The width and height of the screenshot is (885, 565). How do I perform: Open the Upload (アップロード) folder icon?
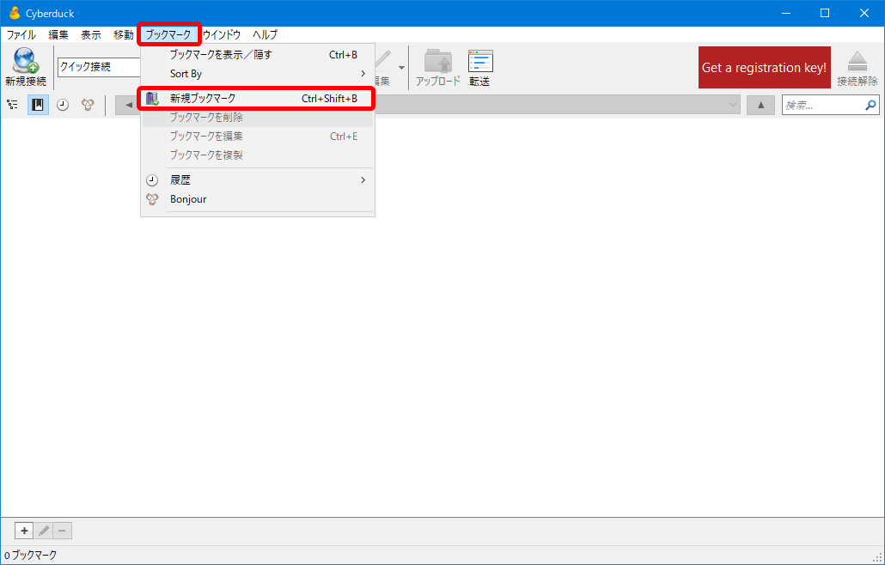tap(438, 61)
